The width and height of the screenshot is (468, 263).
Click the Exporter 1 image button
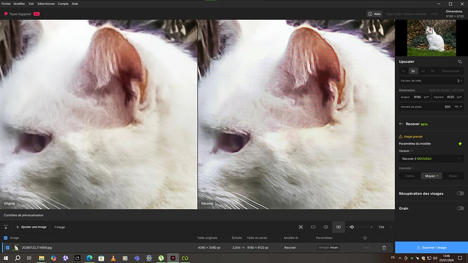[431, 248]
